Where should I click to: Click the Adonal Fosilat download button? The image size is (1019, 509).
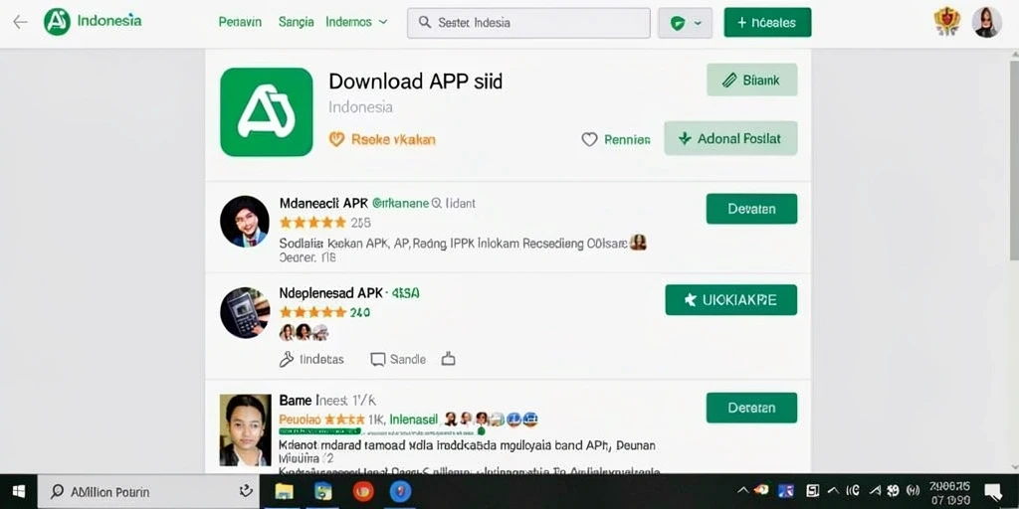[730, 138]
